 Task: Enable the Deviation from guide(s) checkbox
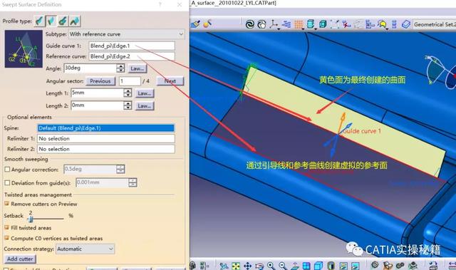(x=7, y=183)
